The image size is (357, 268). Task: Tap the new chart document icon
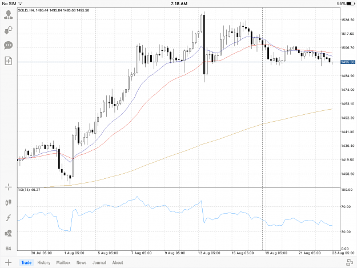(9, 61)
